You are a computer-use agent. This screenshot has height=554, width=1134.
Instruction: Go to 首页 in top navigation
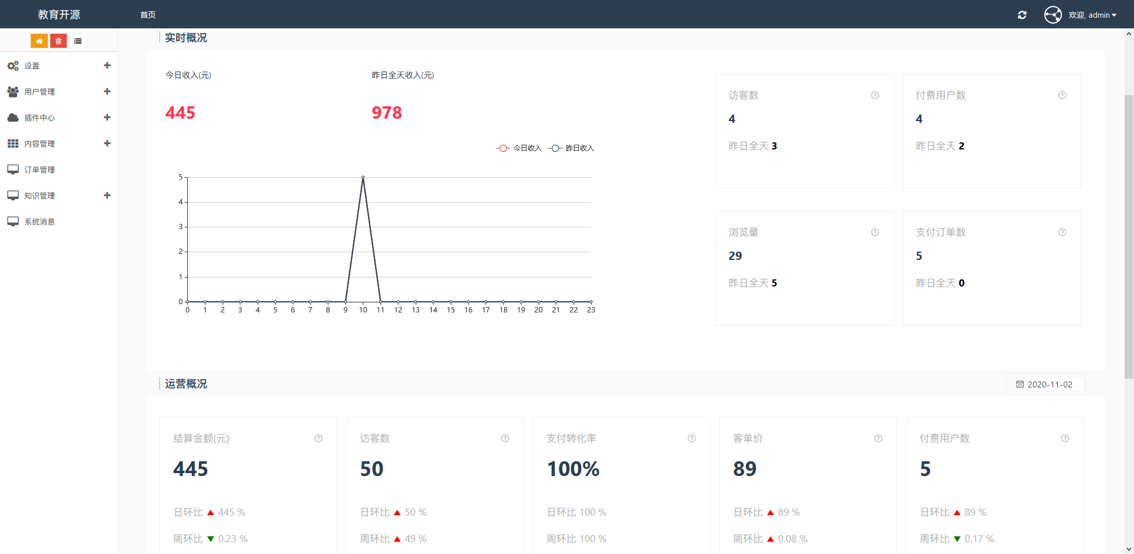[148, 15]
